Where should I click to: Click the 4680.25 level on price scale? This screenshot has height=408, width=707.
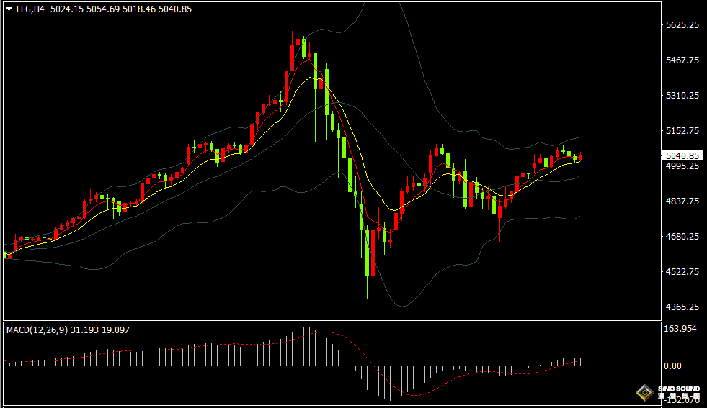coord(682,237)
